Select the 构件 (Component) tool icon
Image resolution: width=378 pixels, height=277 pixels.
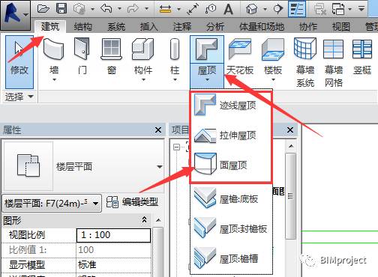(142, 49)
